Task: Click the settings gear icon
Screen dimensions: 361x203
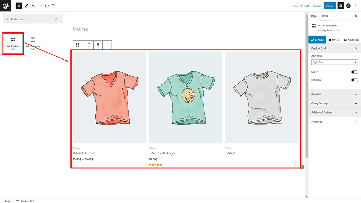Action: (340, 6)
